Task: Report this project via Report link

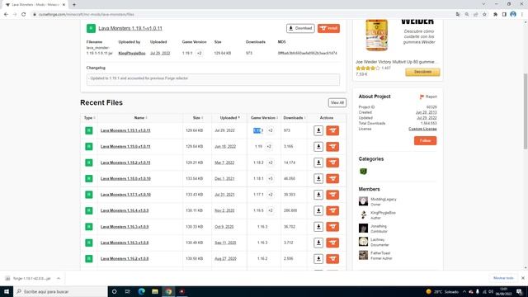Action: pos(428,97)
